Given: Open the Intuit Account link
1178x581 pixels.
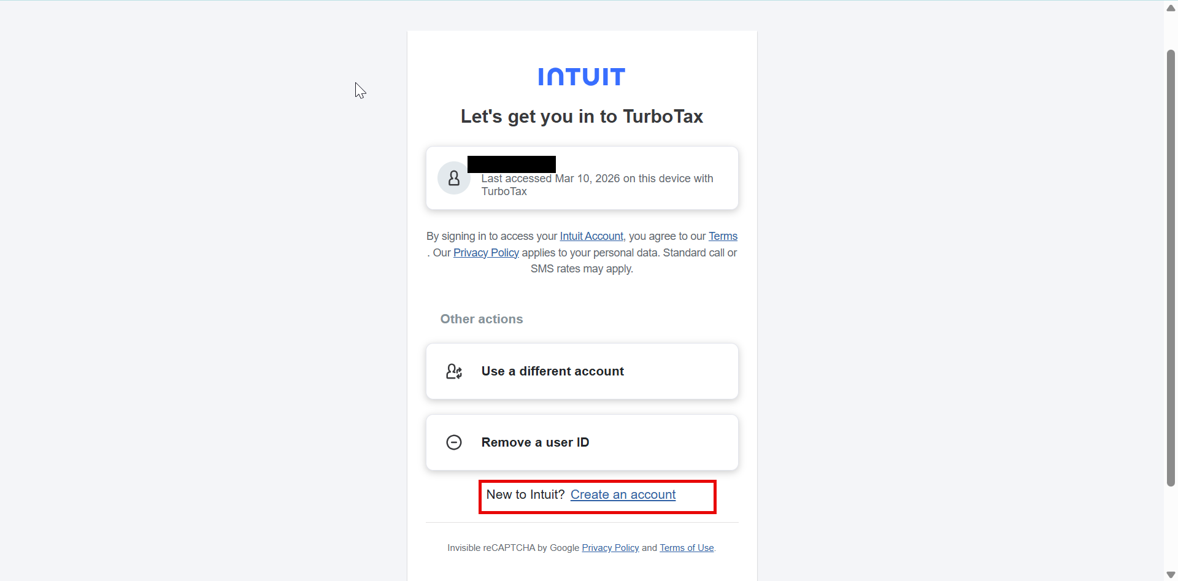Looking at the screenshot, I should click(591, 236).
